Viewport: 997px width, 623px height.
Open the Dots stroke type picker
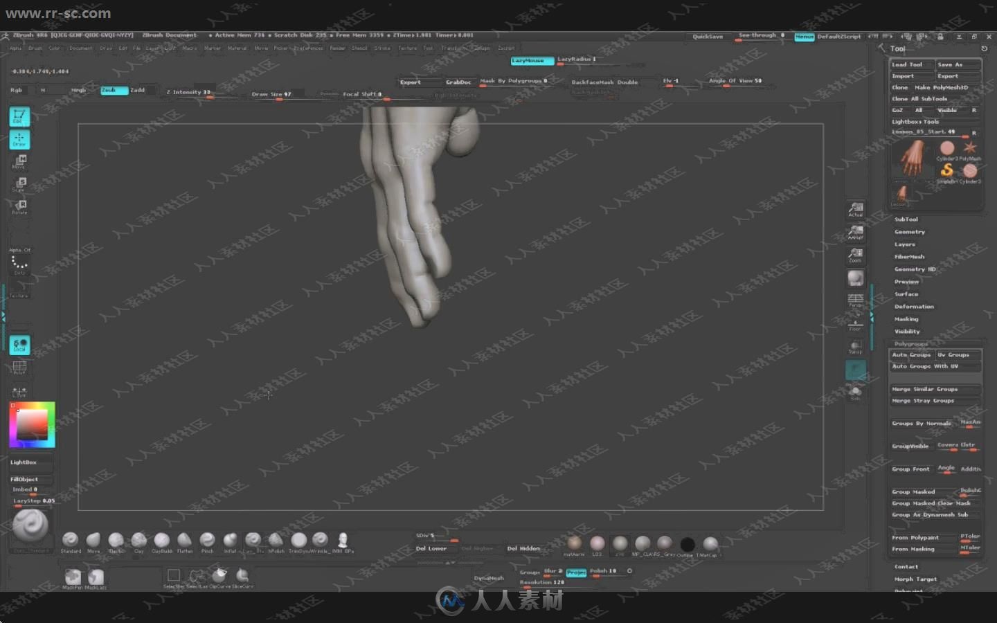click(x=19, y=264)
